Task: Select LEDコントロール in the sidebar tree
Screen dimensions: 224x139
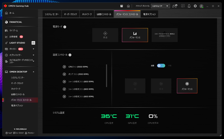Action: [x=18, y=94]
